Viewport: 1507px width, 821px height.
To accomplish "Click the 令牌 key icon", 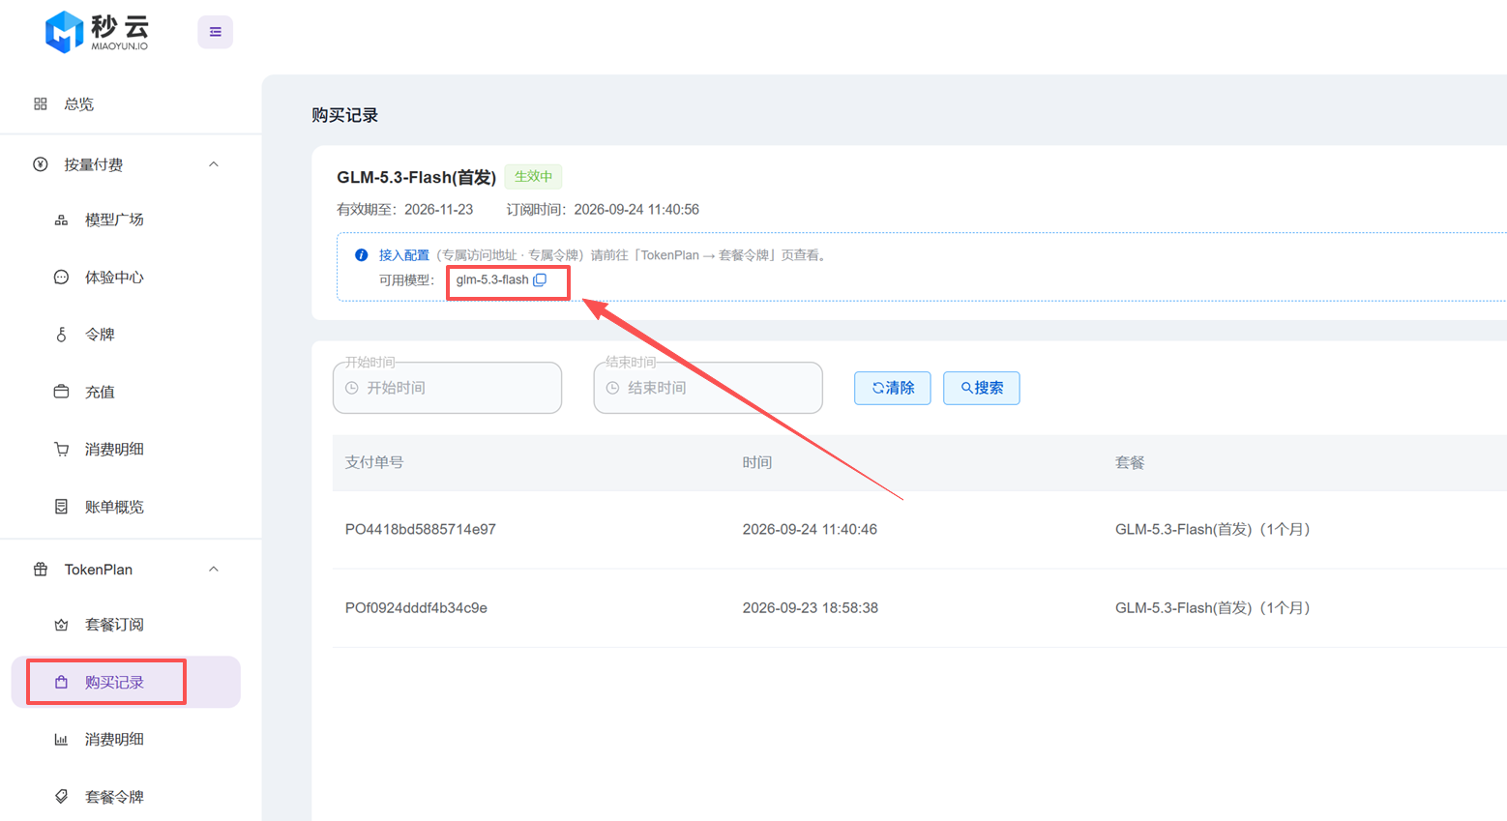I will click(x=61, y=335).
